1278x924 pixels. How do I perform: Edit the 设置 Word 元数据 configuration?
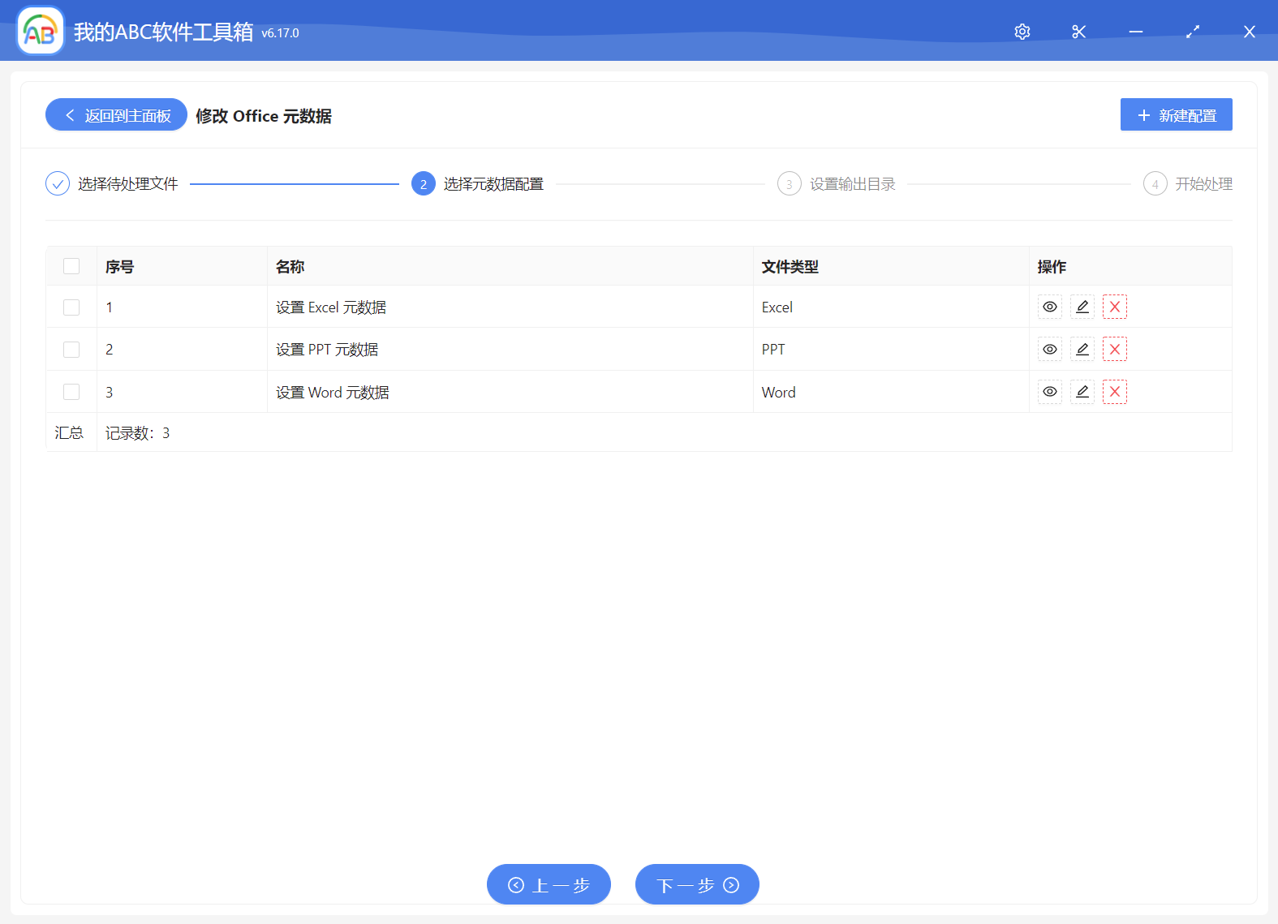[x=1082, y=392]
